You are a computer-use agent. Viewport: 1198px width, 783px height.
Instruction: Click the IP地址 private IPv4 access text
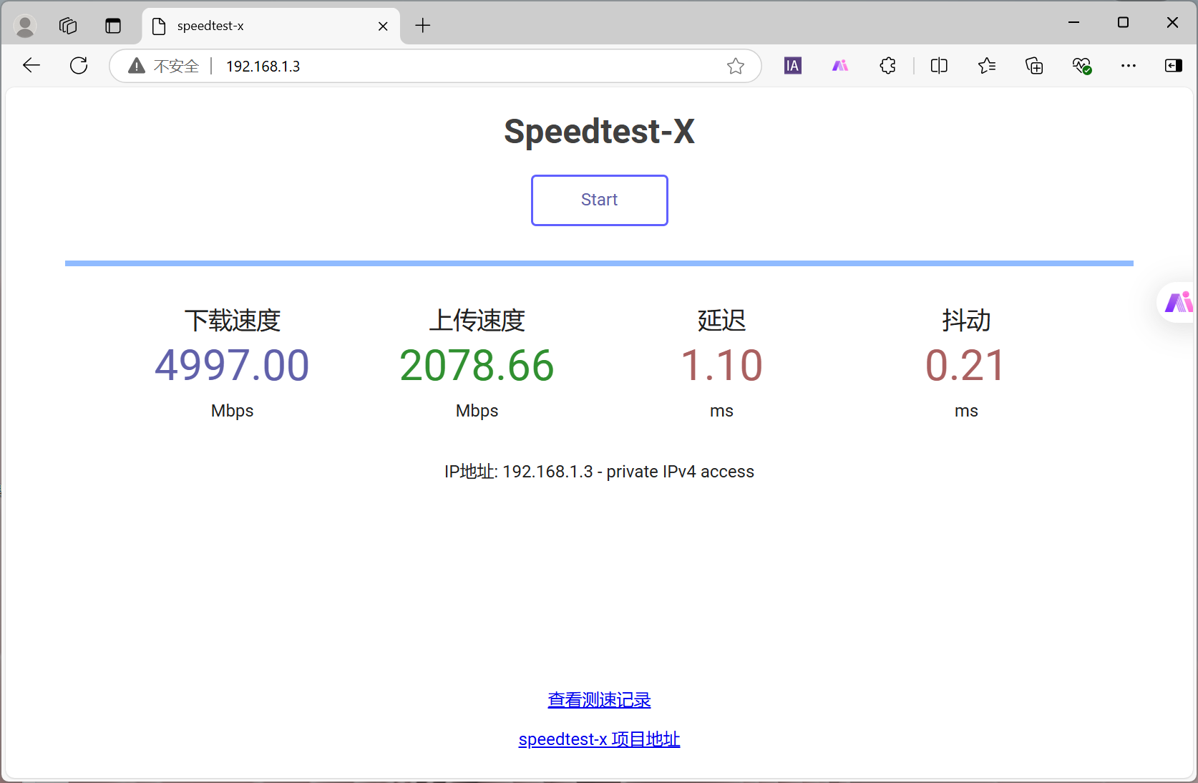(599, 472)
